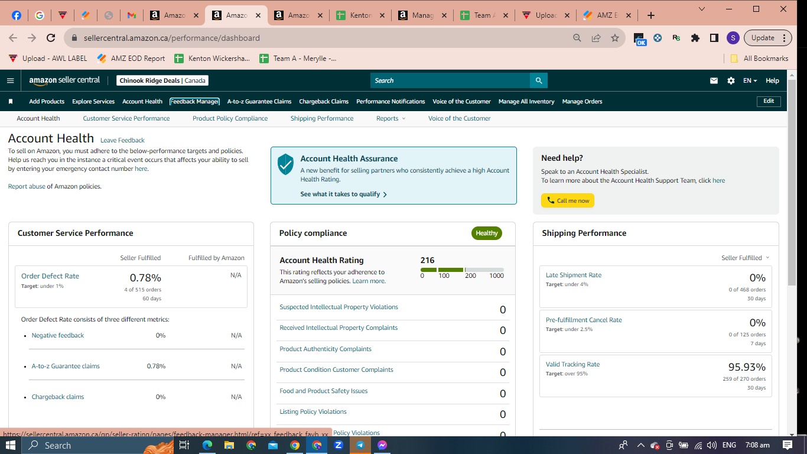
Task: Open the AMZ EOD Report bookmark
Action: coord(131,59)
